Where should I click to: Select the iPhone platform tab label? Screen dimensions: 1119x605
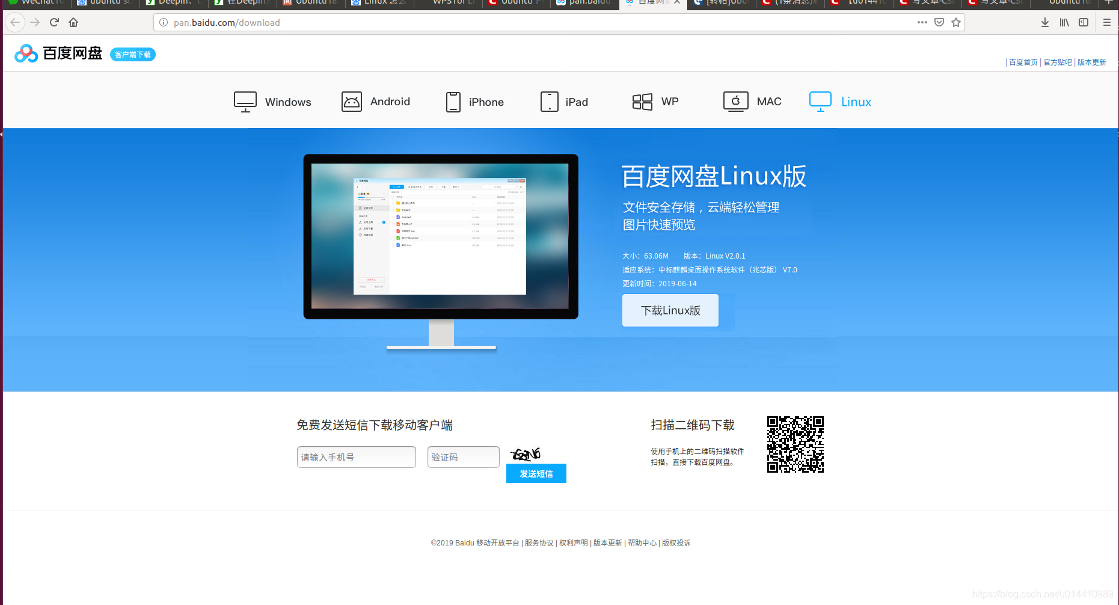(x=486, y=102)
